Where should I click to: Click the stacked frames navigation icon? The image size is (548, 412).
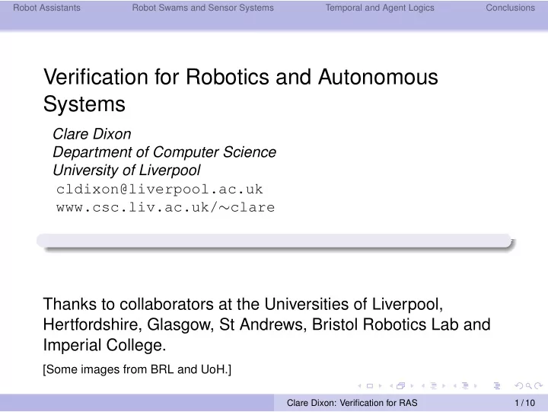[x=401, y=386]
